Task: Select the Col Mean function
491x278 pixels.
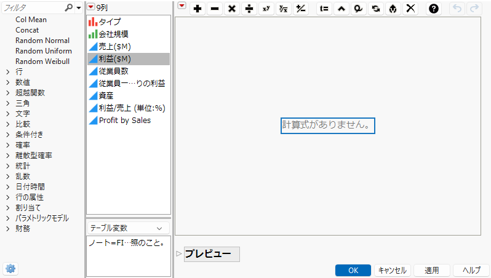Action: coord(31,20)
